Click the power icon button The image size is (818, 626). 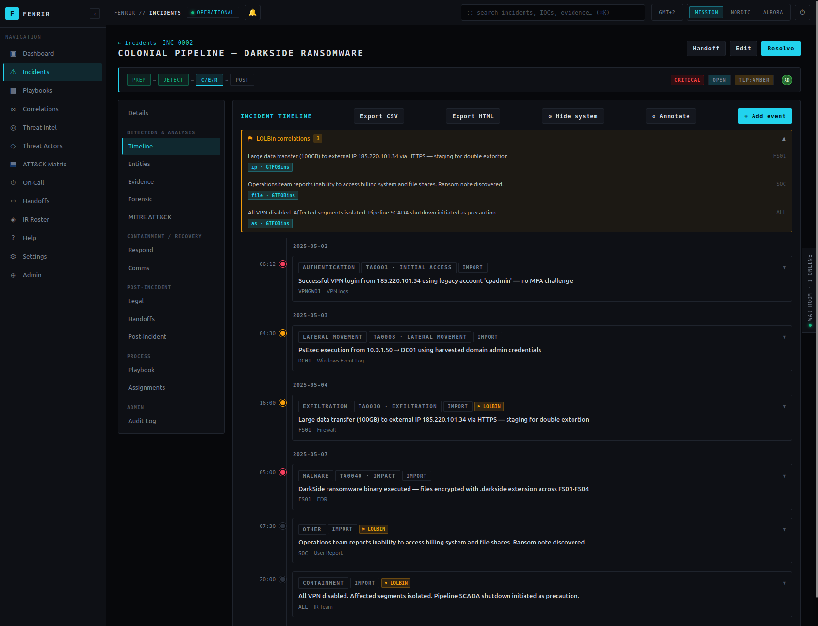coord(802,13)
